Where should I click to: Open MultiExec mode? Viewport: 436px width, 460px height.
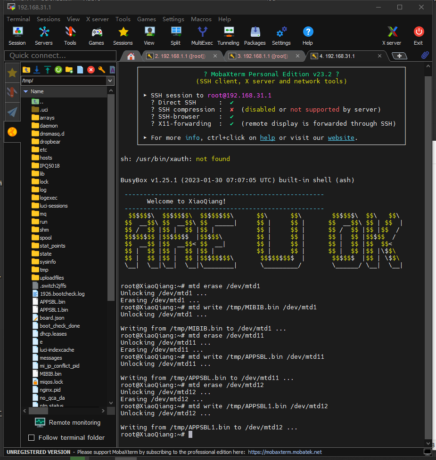[202, 36]
